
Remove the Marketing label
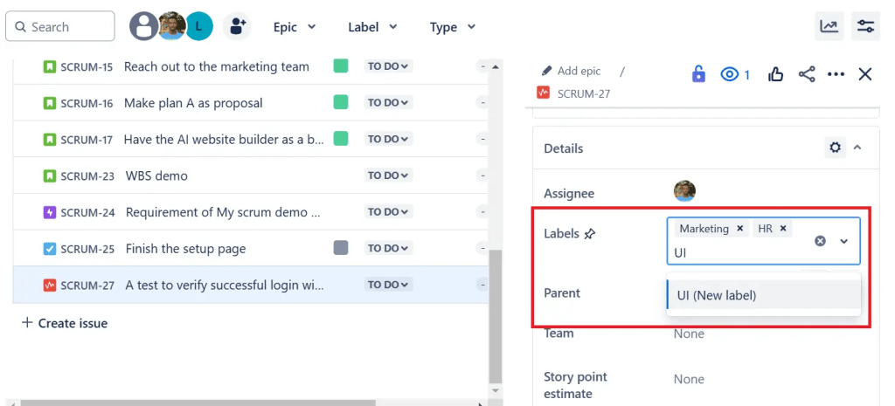740,229
